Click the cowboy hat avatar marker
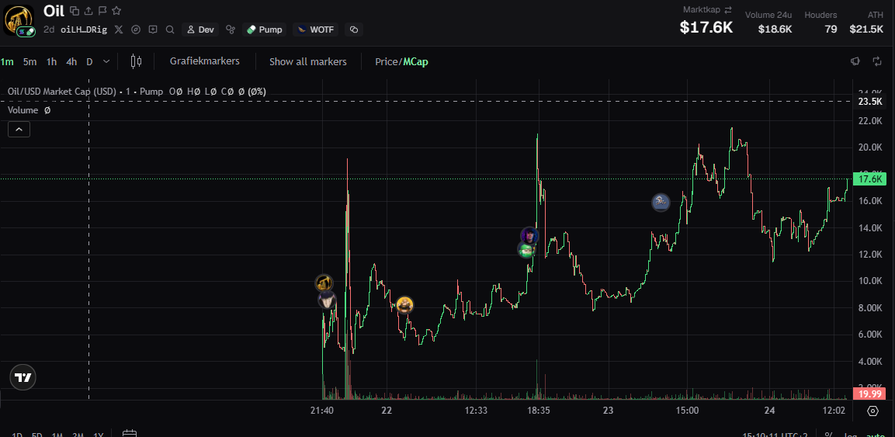 [x=327, y=300]
